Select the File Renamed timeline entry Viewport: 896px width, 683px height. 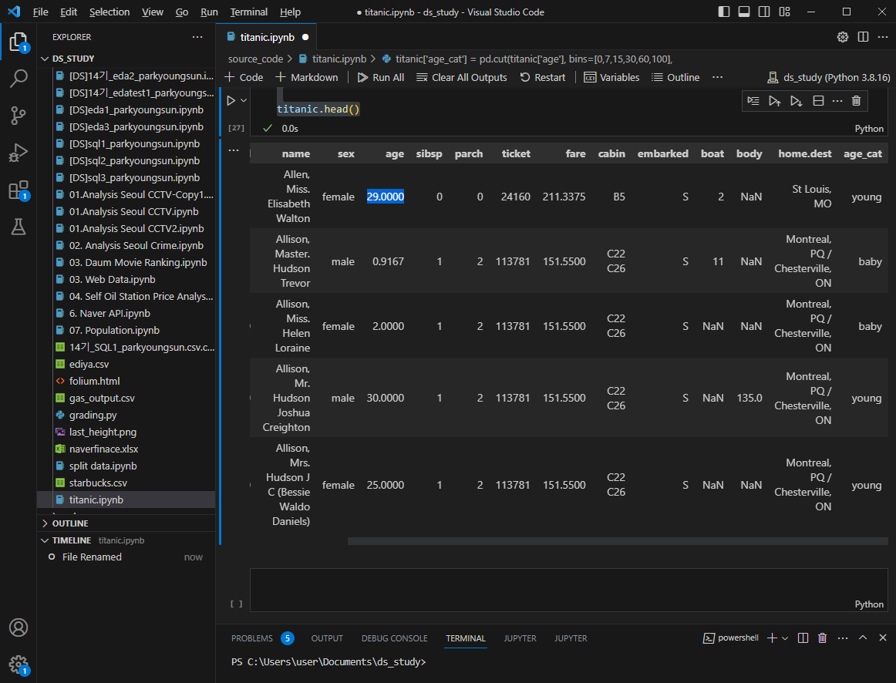pyautogui.click(x=126, y=557)
